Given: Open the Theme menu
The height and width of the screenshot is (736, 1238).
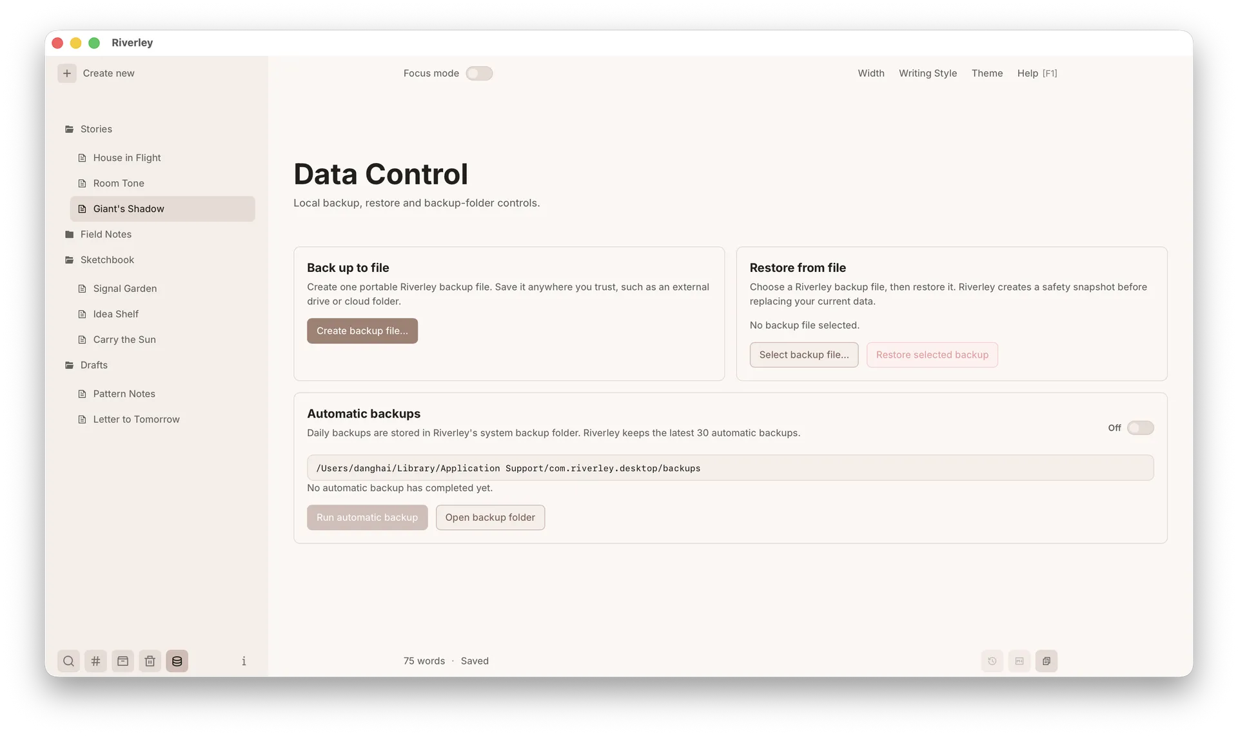Looking at the screenshot, I should pyautogui.click(x=987, y=73).
